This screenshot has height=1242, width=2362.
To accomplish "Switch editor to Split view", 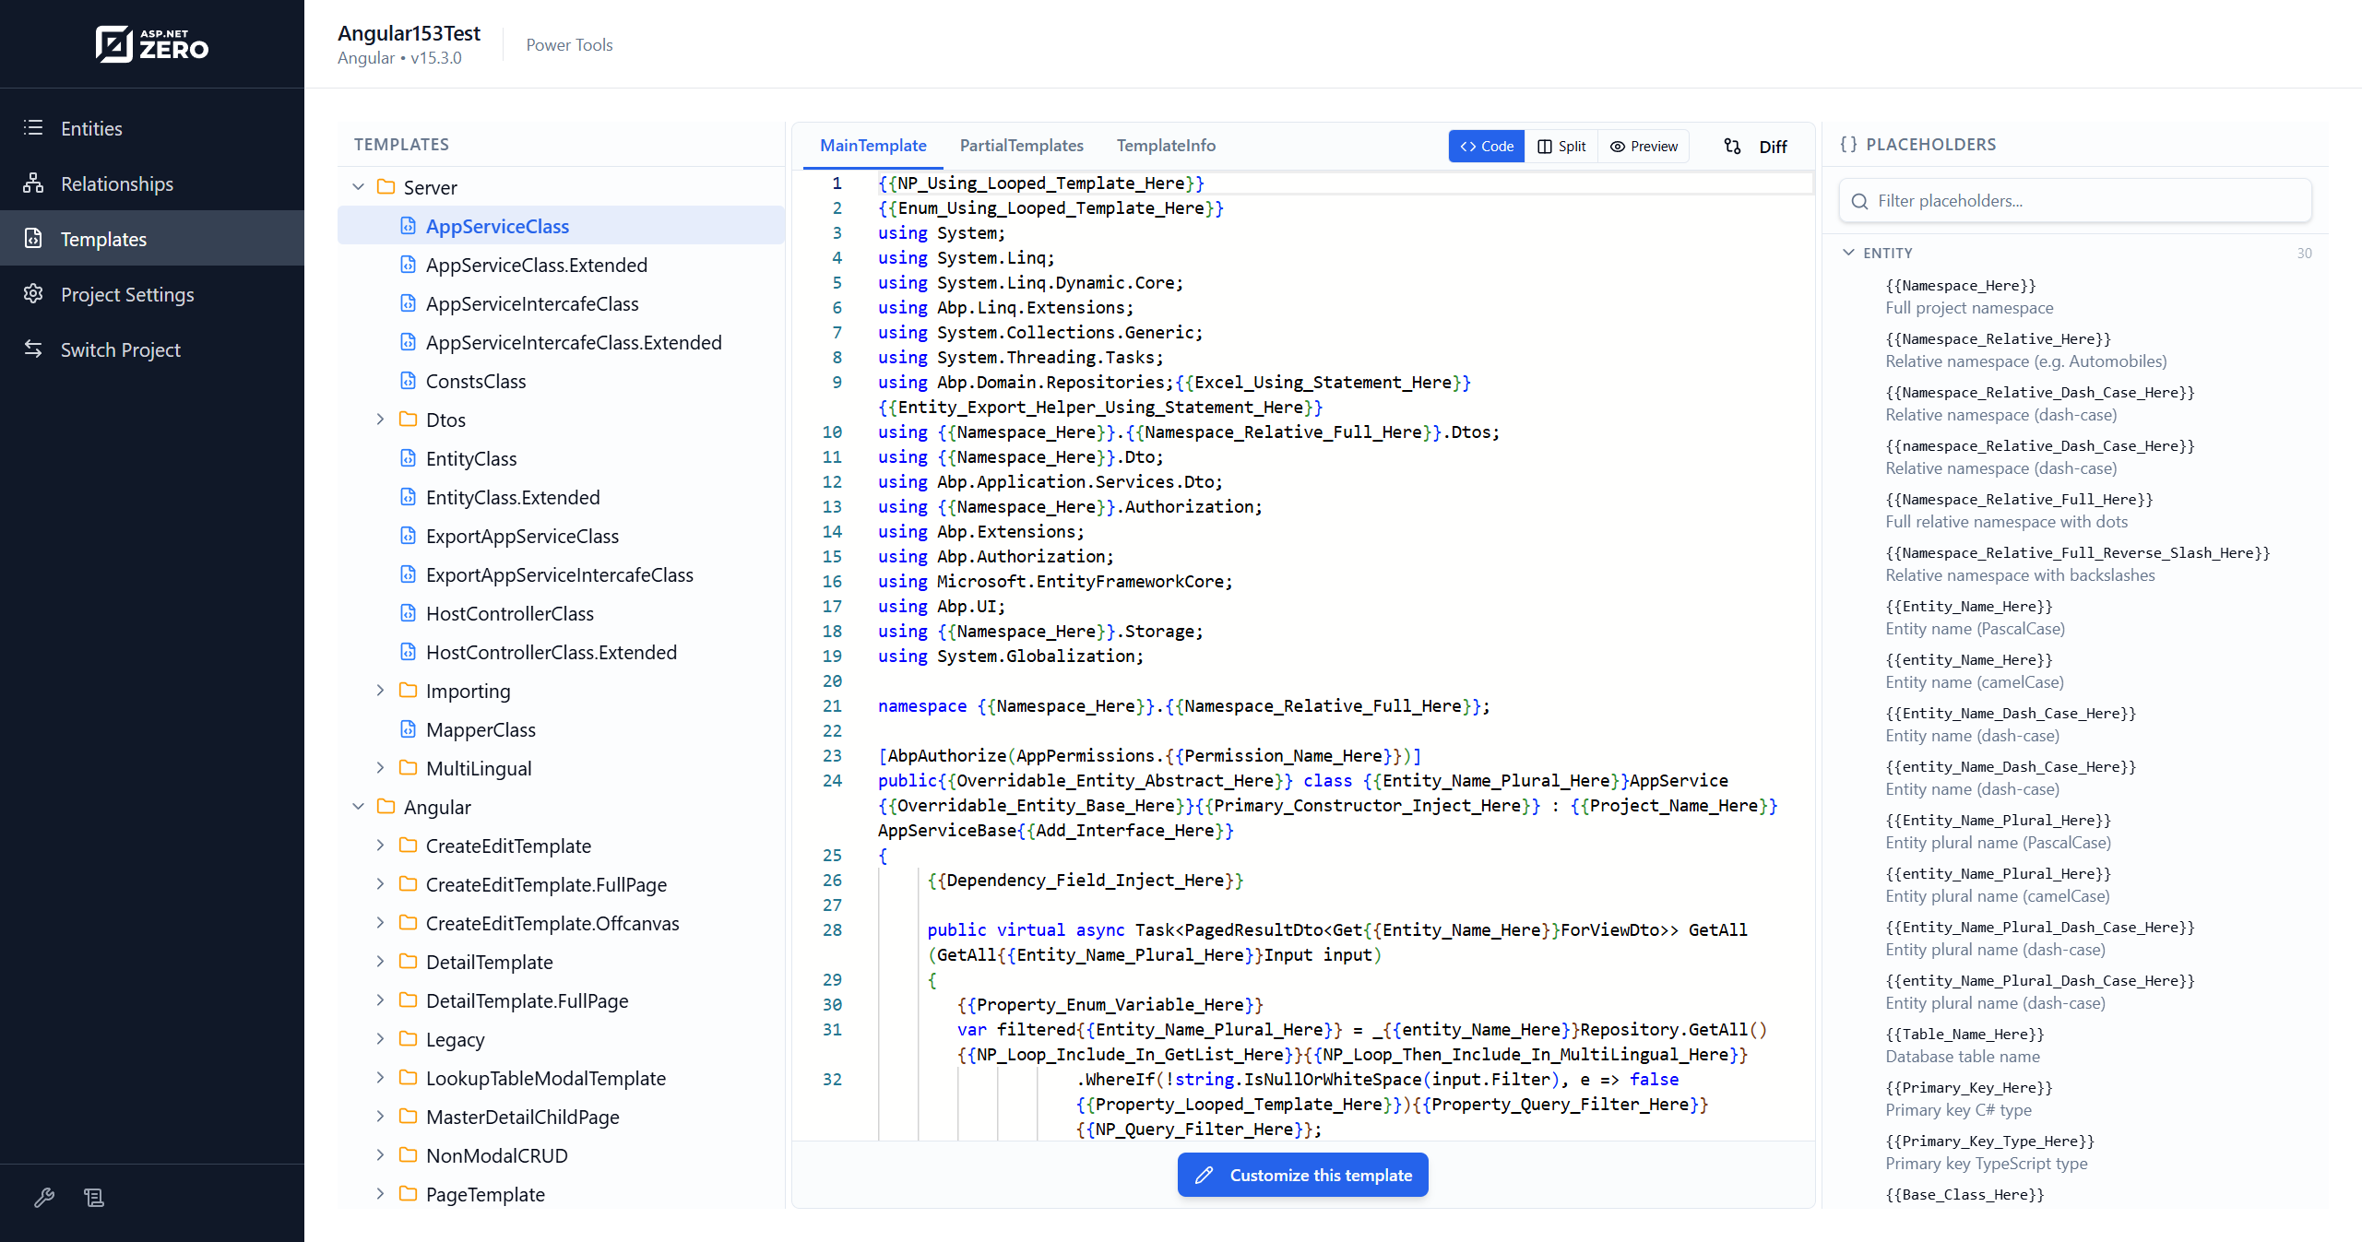I will click(x=1561, y=147).
